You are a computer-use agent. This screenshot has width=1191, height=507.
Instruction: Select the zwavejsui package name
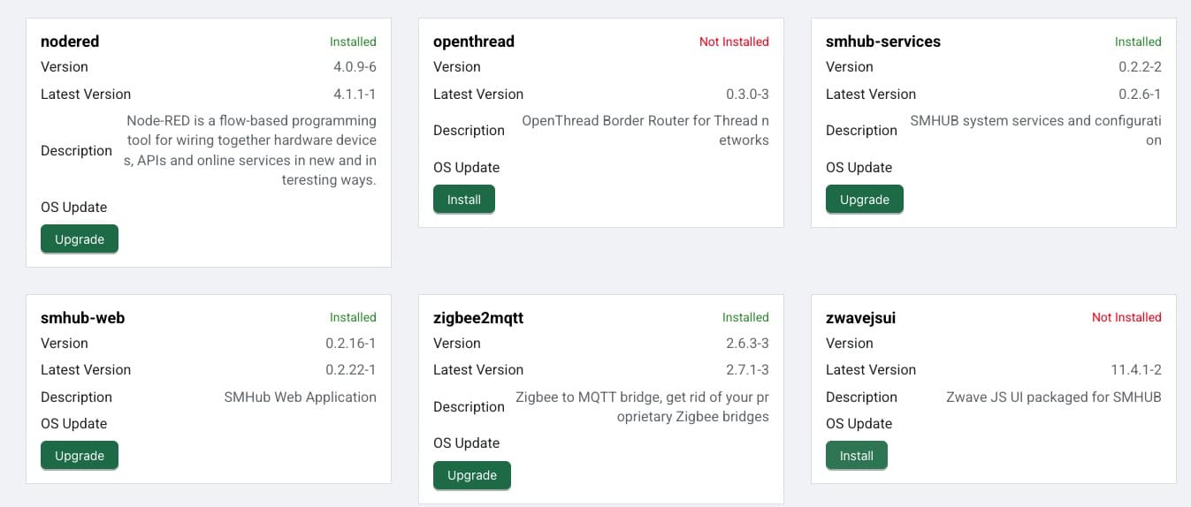[x=860, y=317]
